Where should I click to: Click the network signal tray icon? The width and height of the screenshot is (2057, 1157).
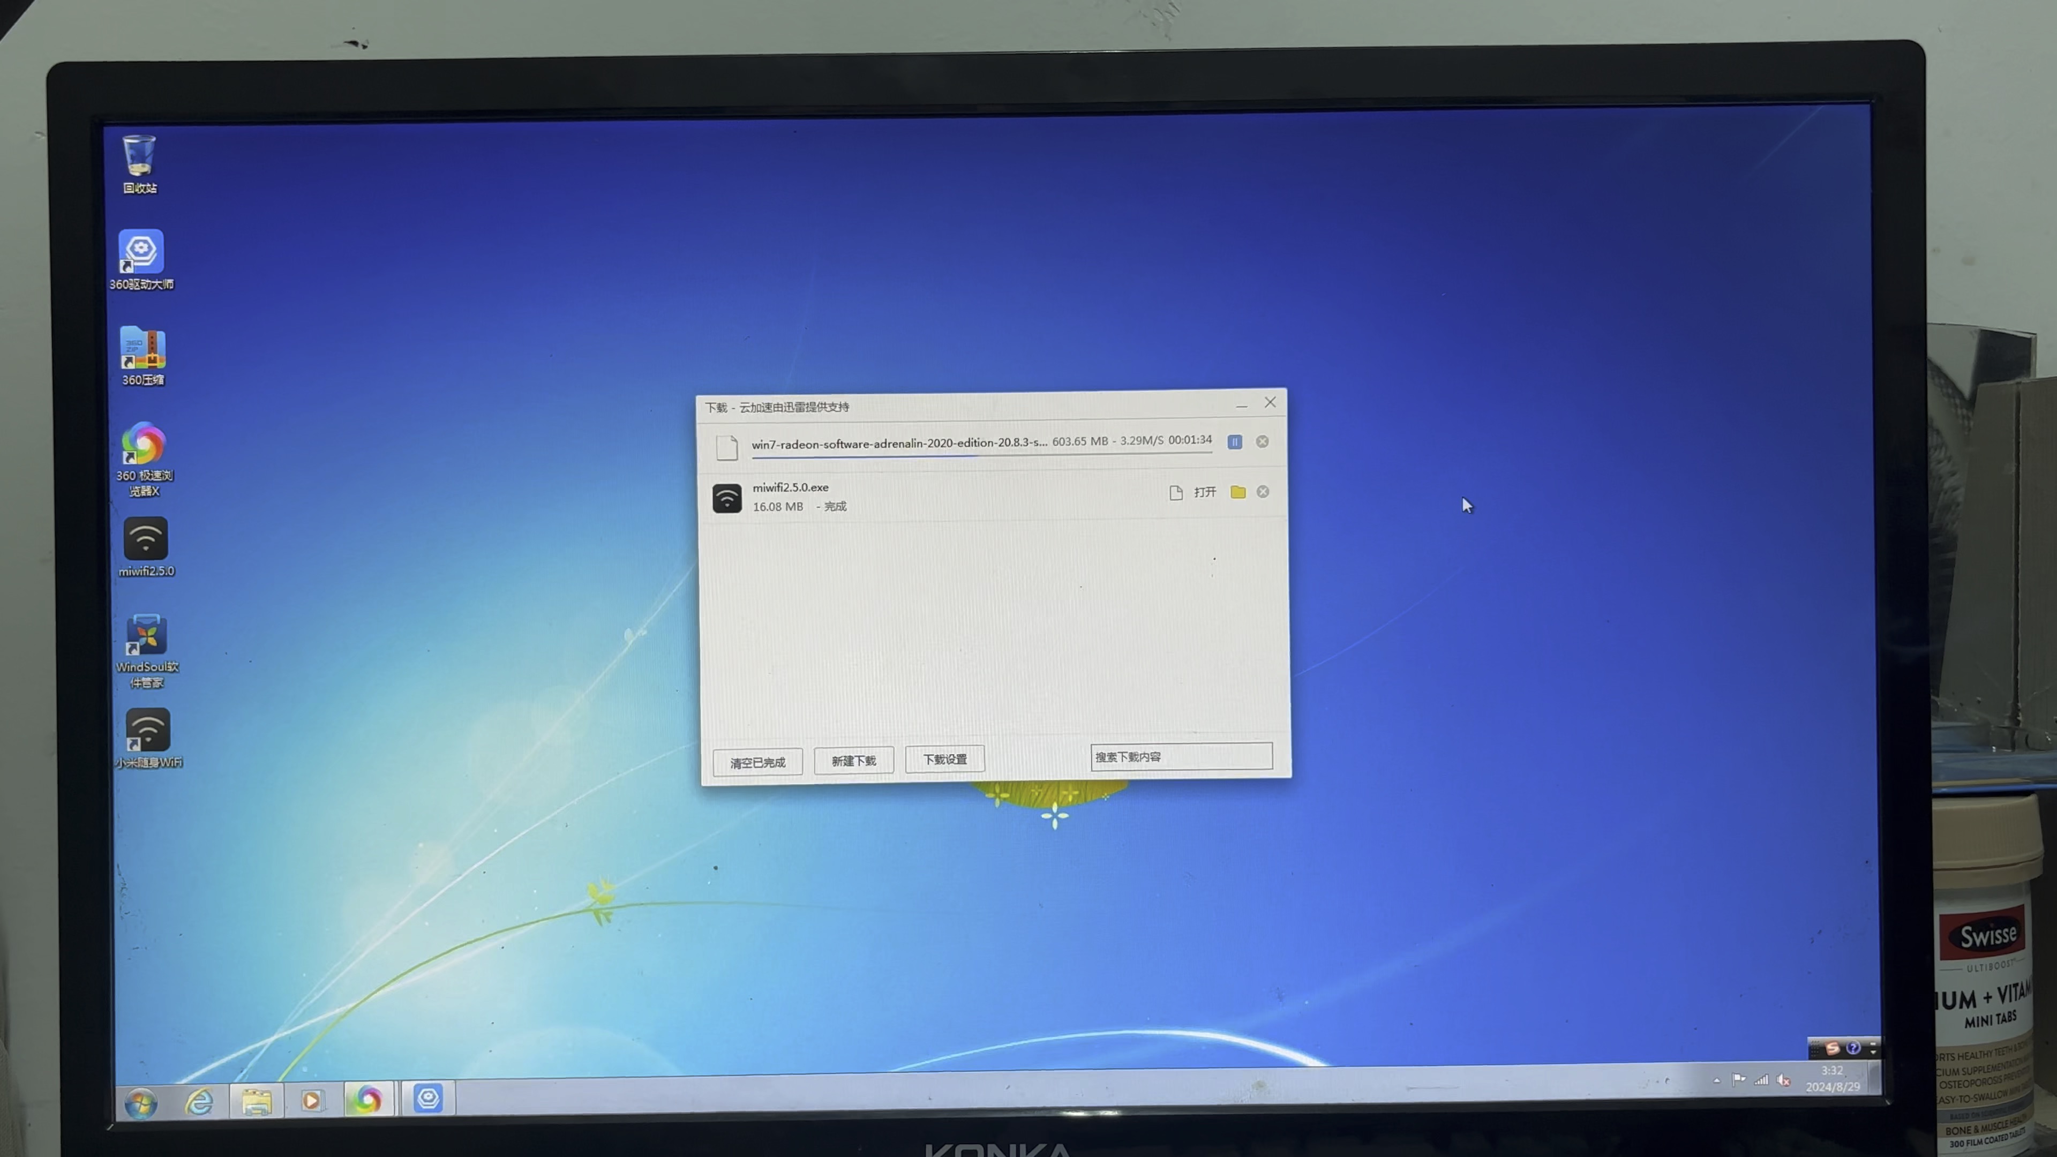(1761, 1079)
